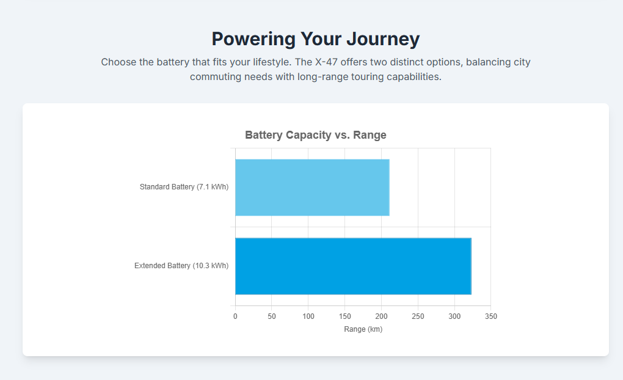Click the "250" tick on range axis
The height and width of the screenshot is (380, 623).
pyautogui.click(x=418, y=316)
